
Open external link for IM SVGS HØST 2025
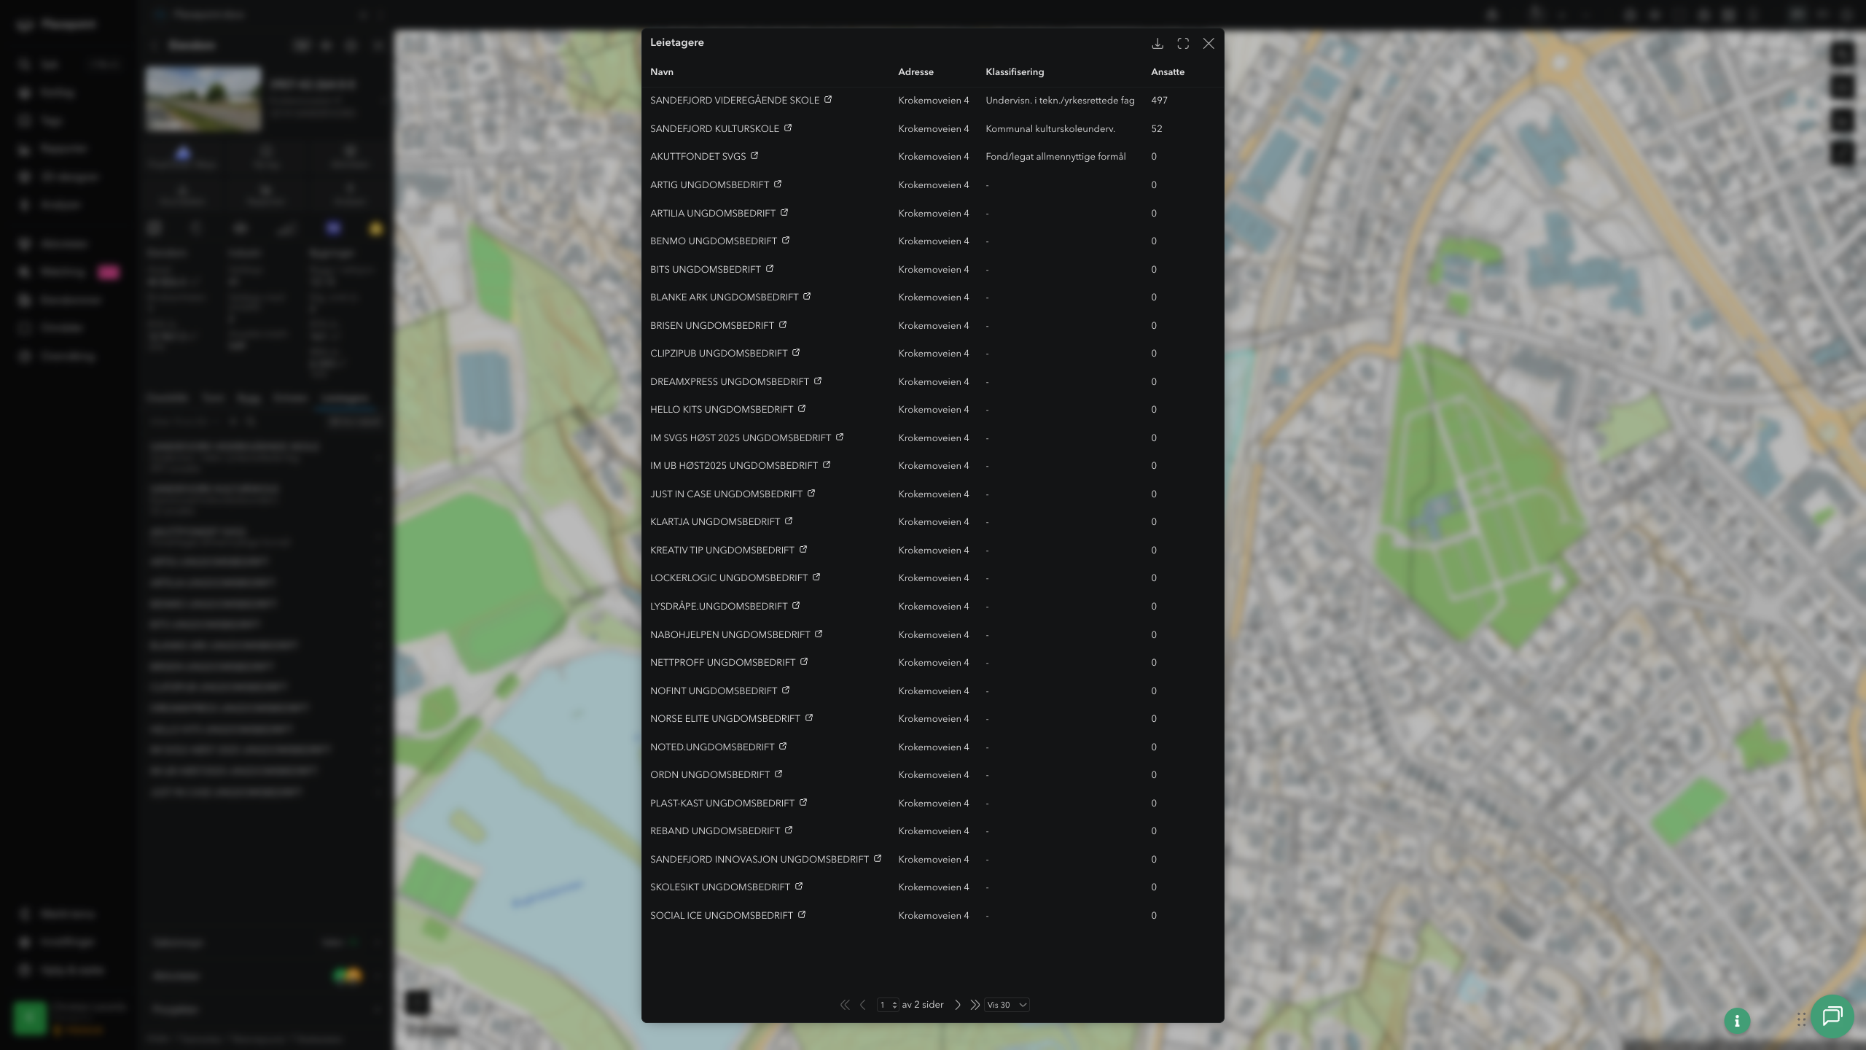pos(840,437)
